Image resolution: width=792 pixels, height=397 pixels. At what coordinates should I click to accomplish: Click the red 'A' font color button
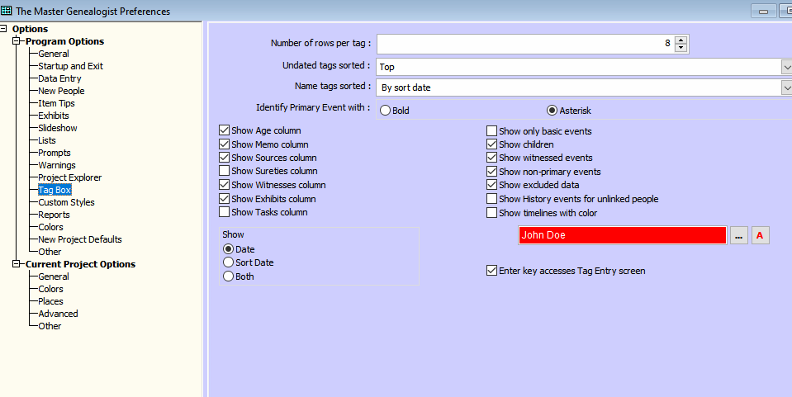pos(760,236)
